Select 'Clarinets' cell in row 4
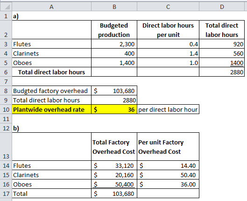Image resolution: width=247 pixels, height=201 pixels. coord(51,53)
